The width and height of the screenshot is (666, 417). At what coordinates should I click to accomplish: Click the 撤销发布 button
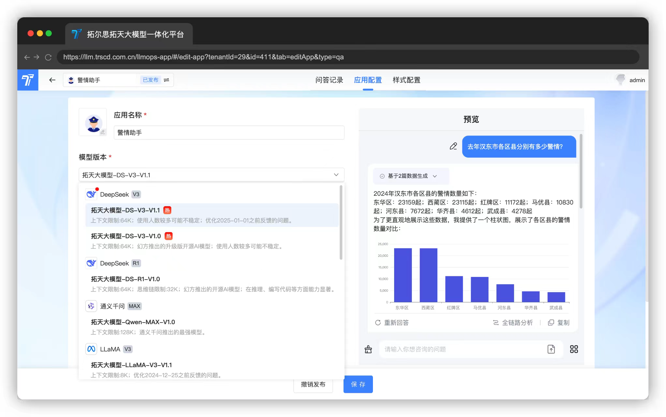pyautogui.click(x=313, y=384)
